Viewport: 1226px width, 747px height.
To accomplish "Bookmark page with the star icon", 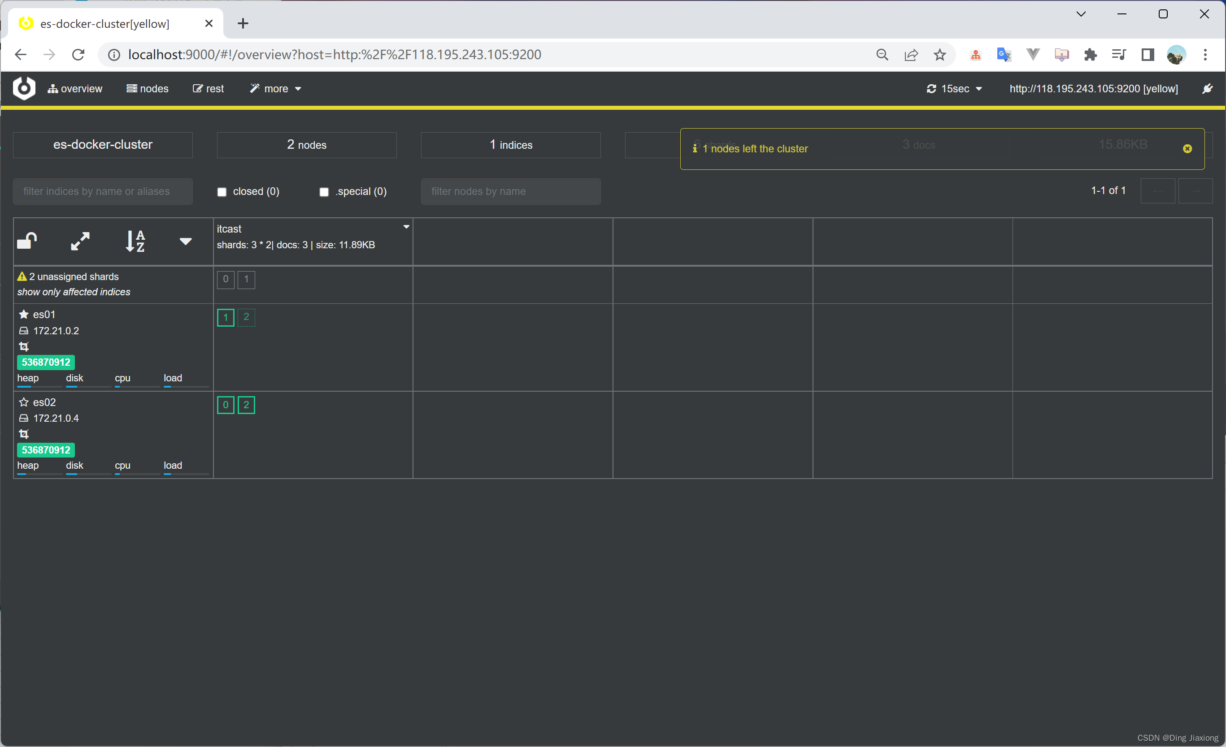I will click(939, 55).
